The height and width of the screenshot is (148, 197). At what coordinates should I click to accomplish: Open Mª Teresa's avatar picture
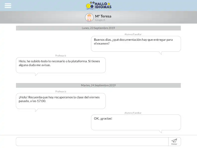89,17
